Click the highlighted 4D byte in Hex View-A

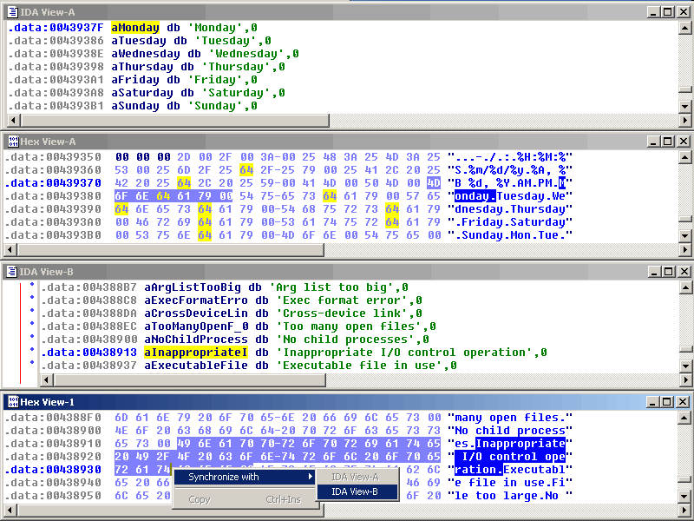pos(433,183)
